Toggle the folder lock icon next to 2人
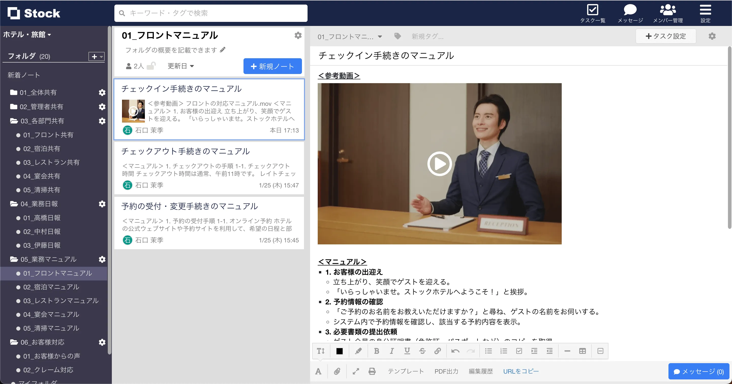 click(151, 66)
